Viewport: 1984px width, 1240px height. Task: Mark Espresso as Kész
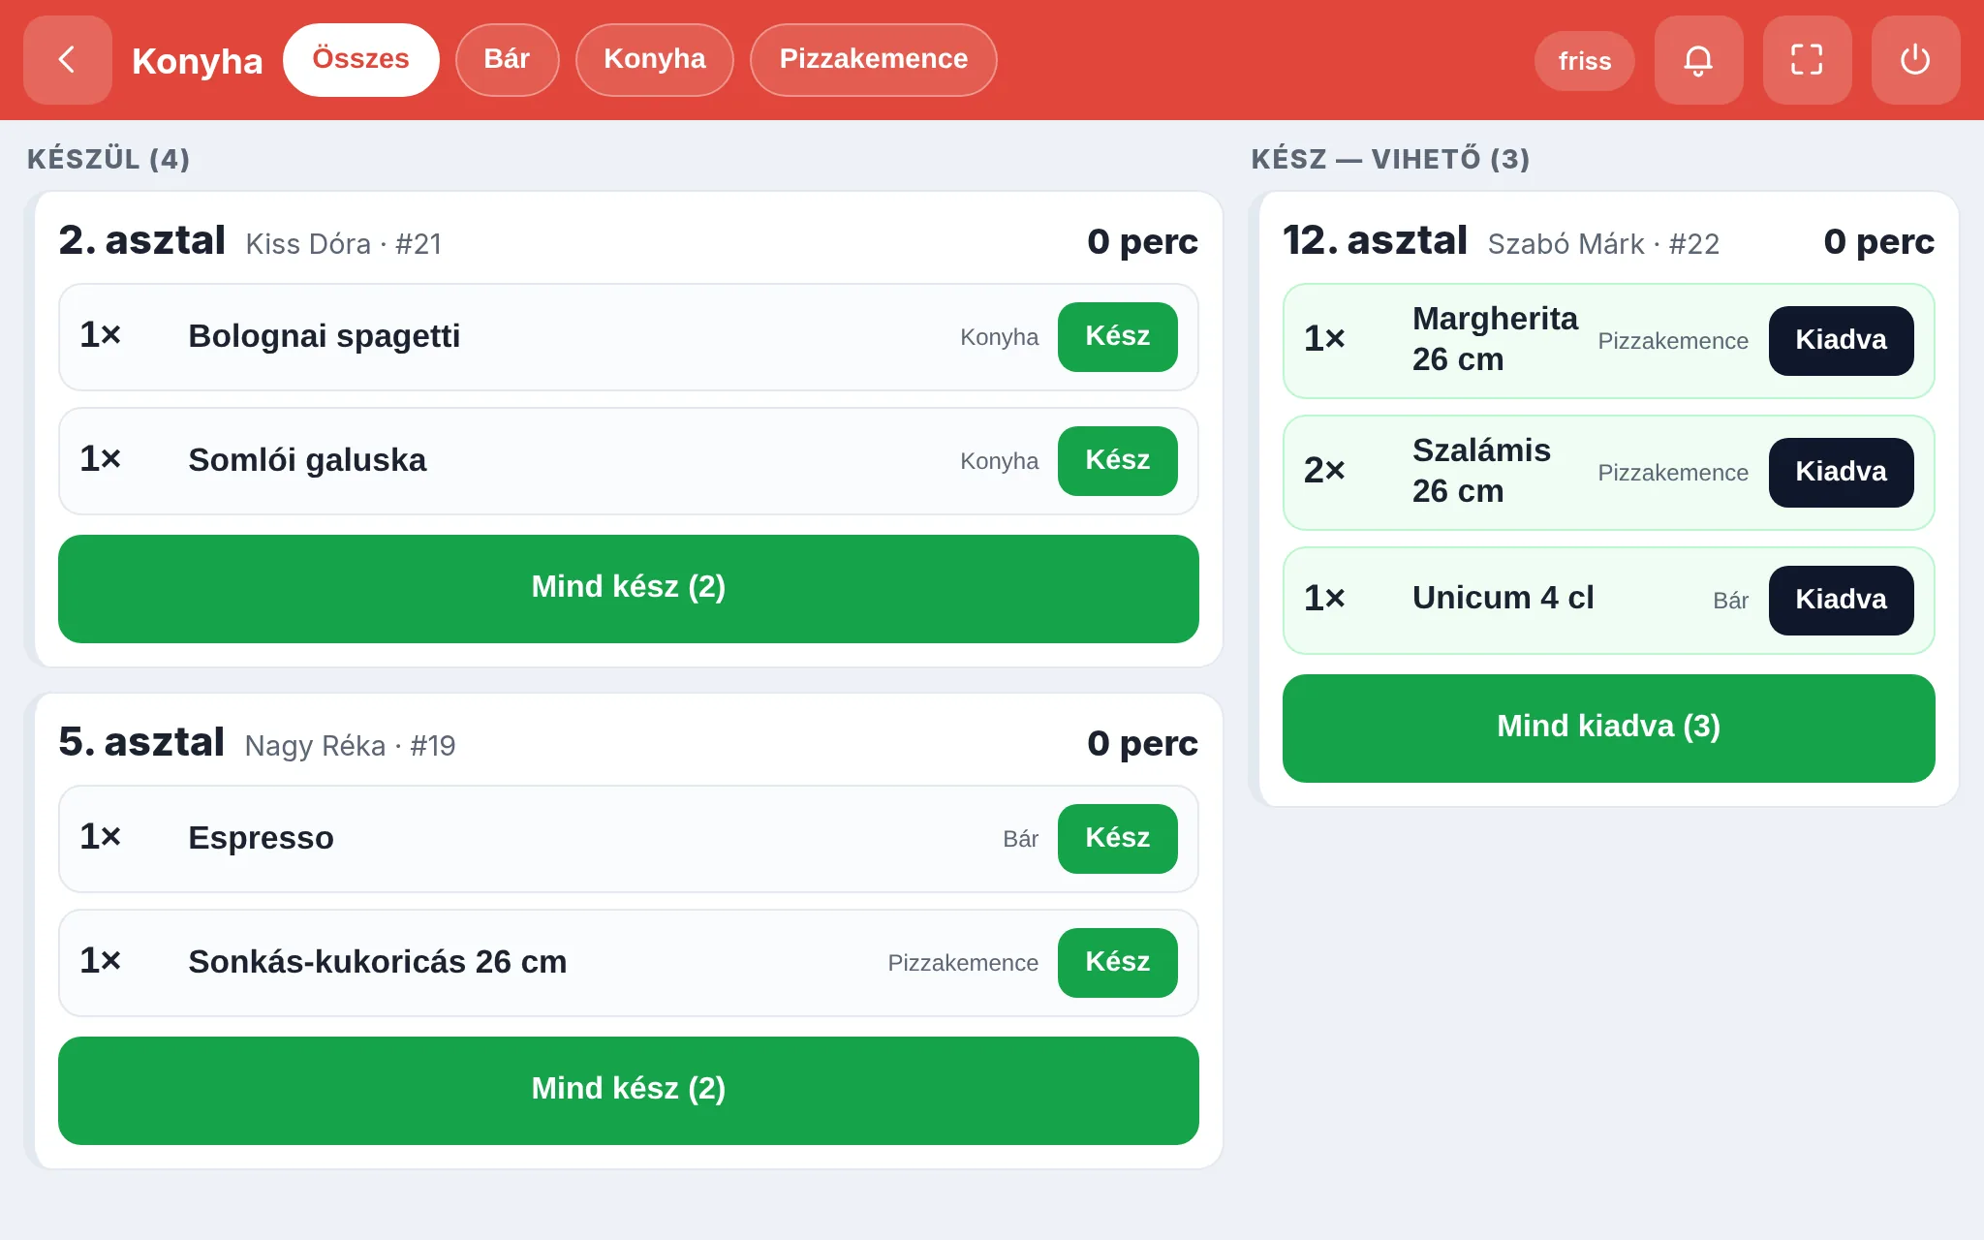tap(1118, 839)
